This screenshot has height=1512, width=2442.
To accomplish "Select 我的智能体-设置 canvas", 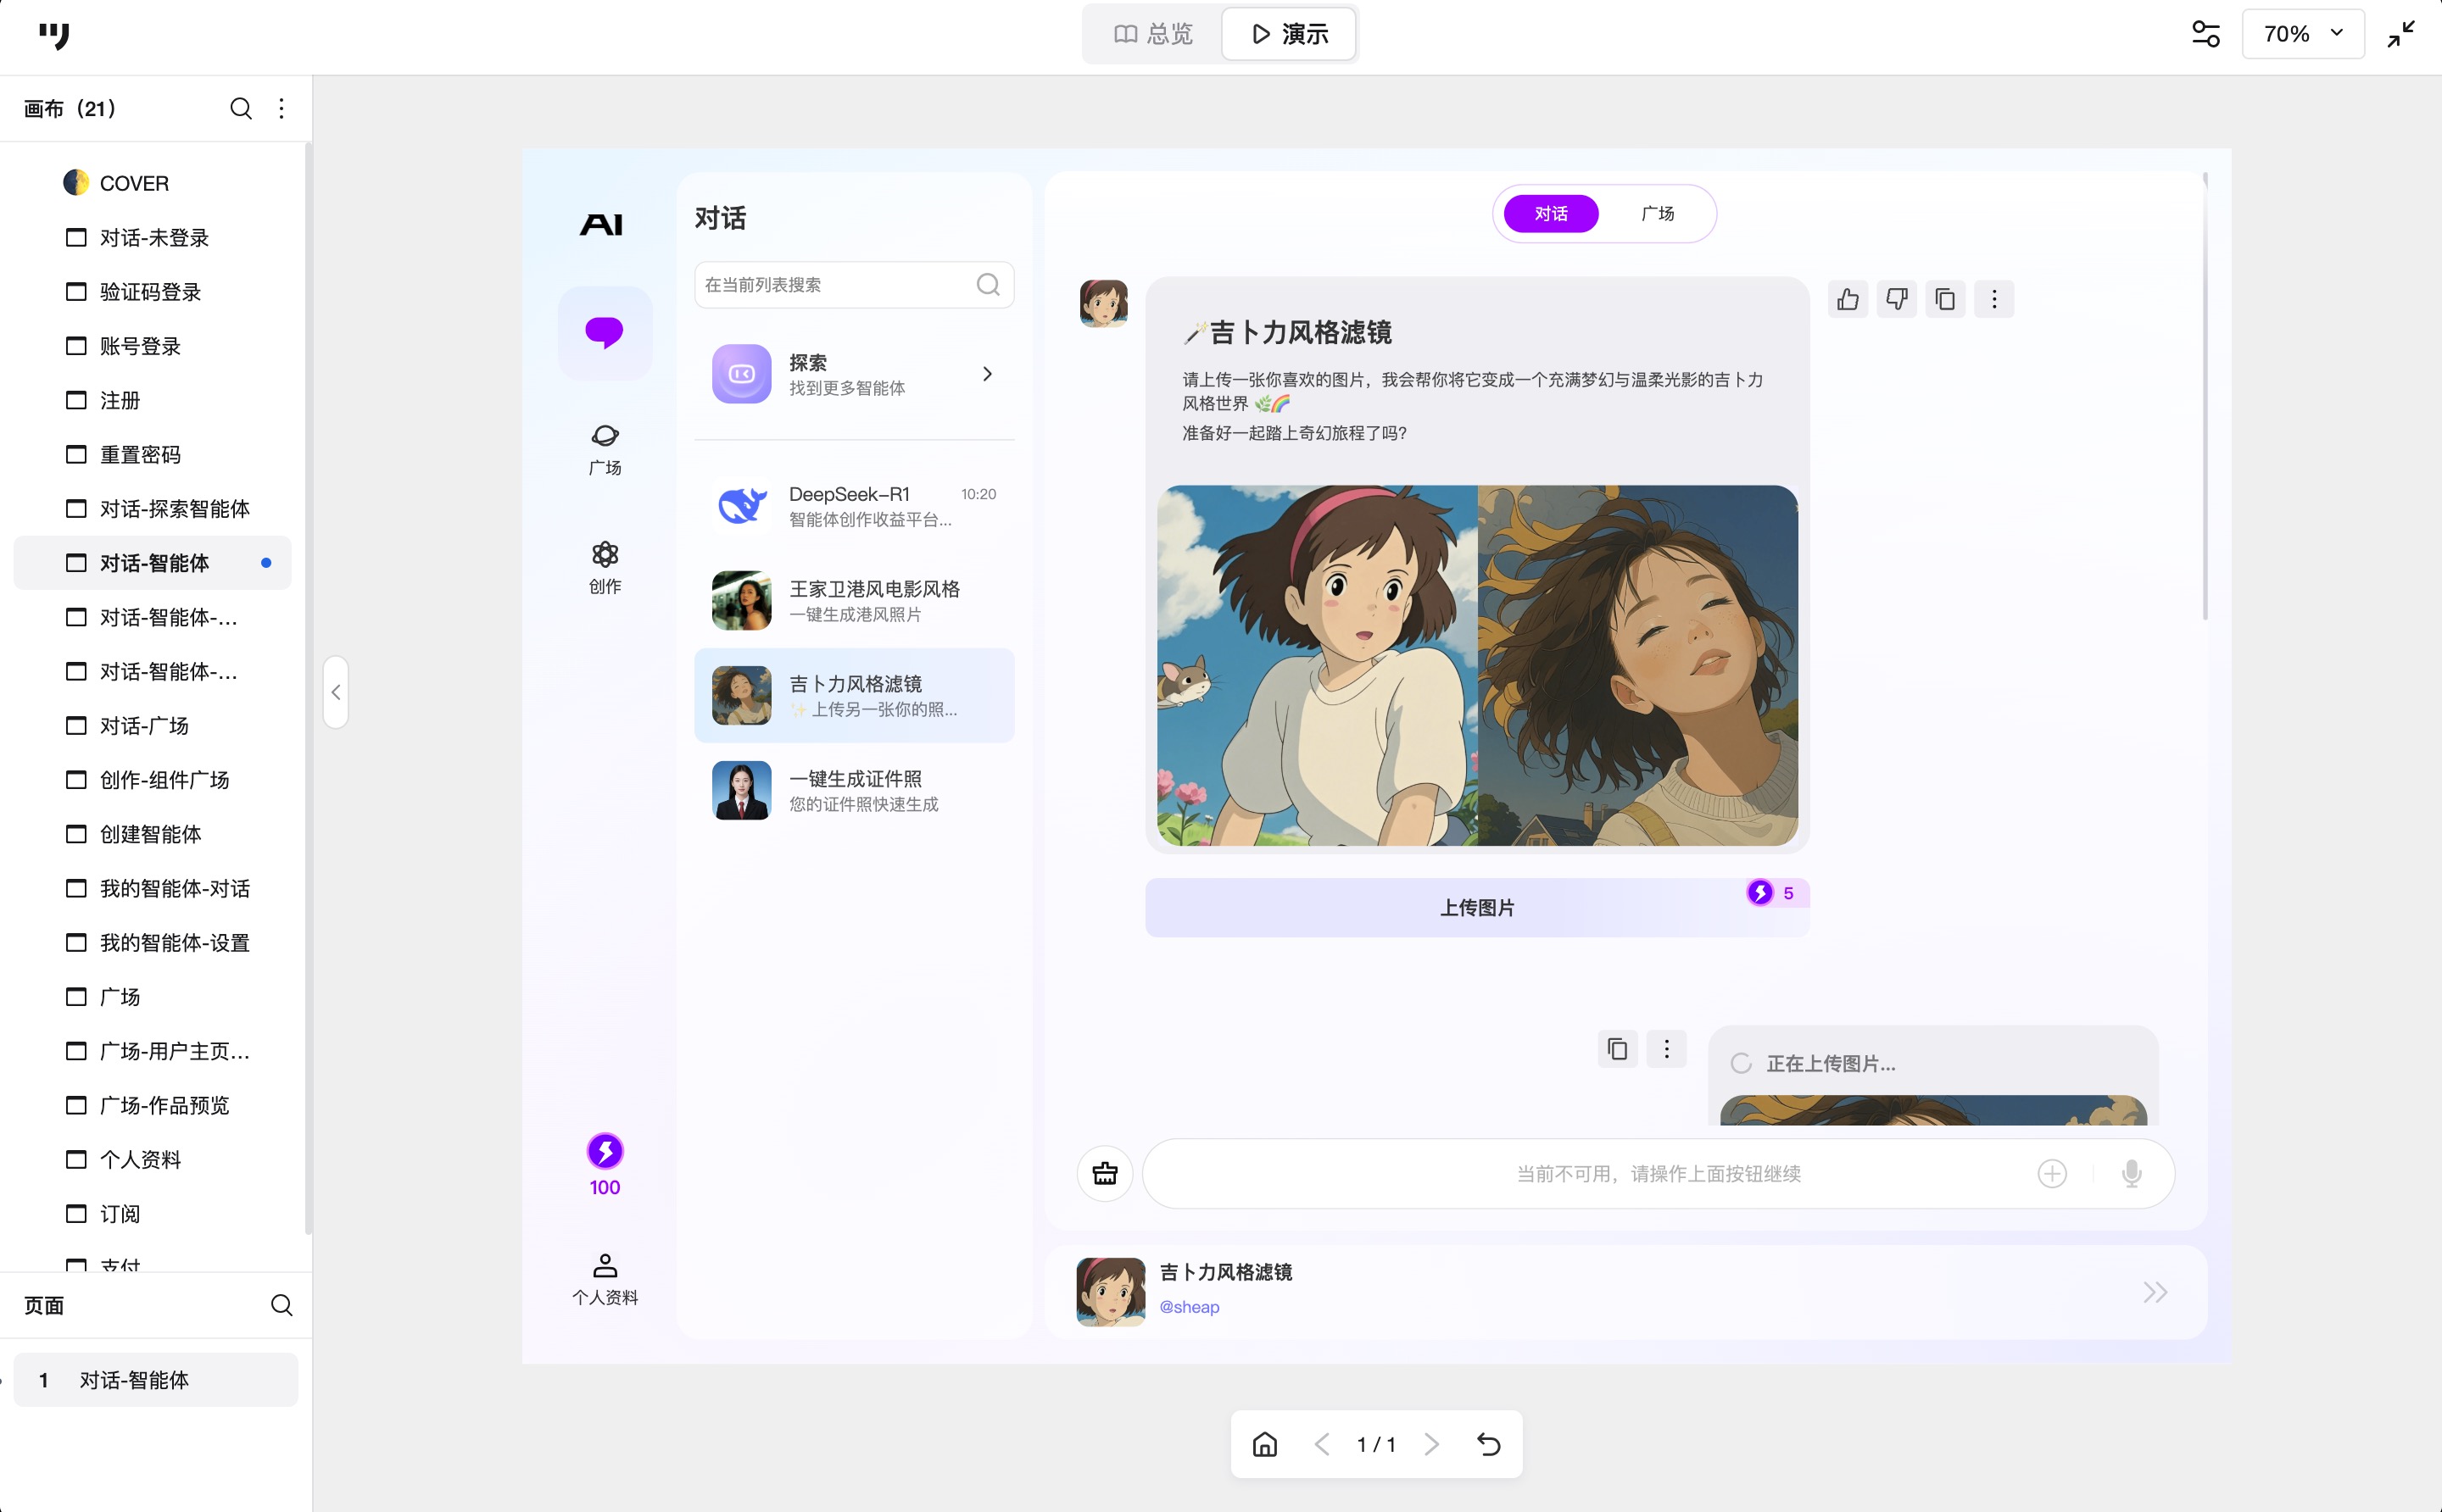I will point(153,943).
